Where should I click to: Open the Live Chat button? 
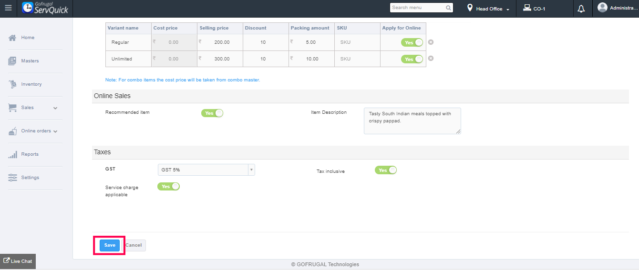point(18,261)
